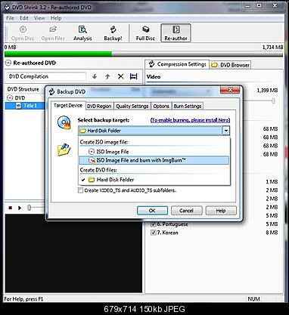Click the black video preview area

click(73, 254)
